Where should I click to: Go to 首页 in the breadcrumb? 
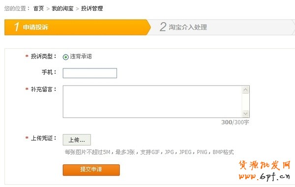tap(38, 8)
